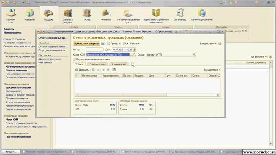This screenshot has width=276, height=155.
Task: Open Претензии клиентов link in sidebar
Action: coord(18,137)
